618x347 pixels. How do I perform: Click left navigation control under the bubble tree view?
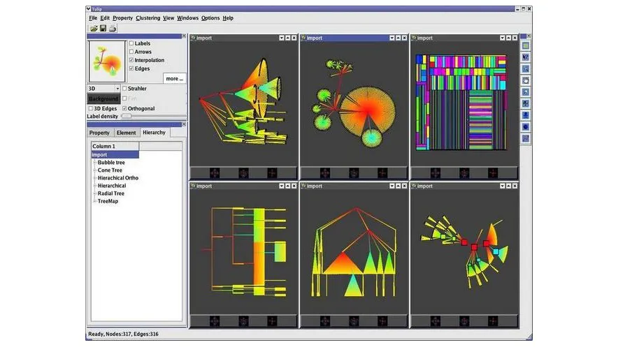pyautogui.click(x=325, y=172)
